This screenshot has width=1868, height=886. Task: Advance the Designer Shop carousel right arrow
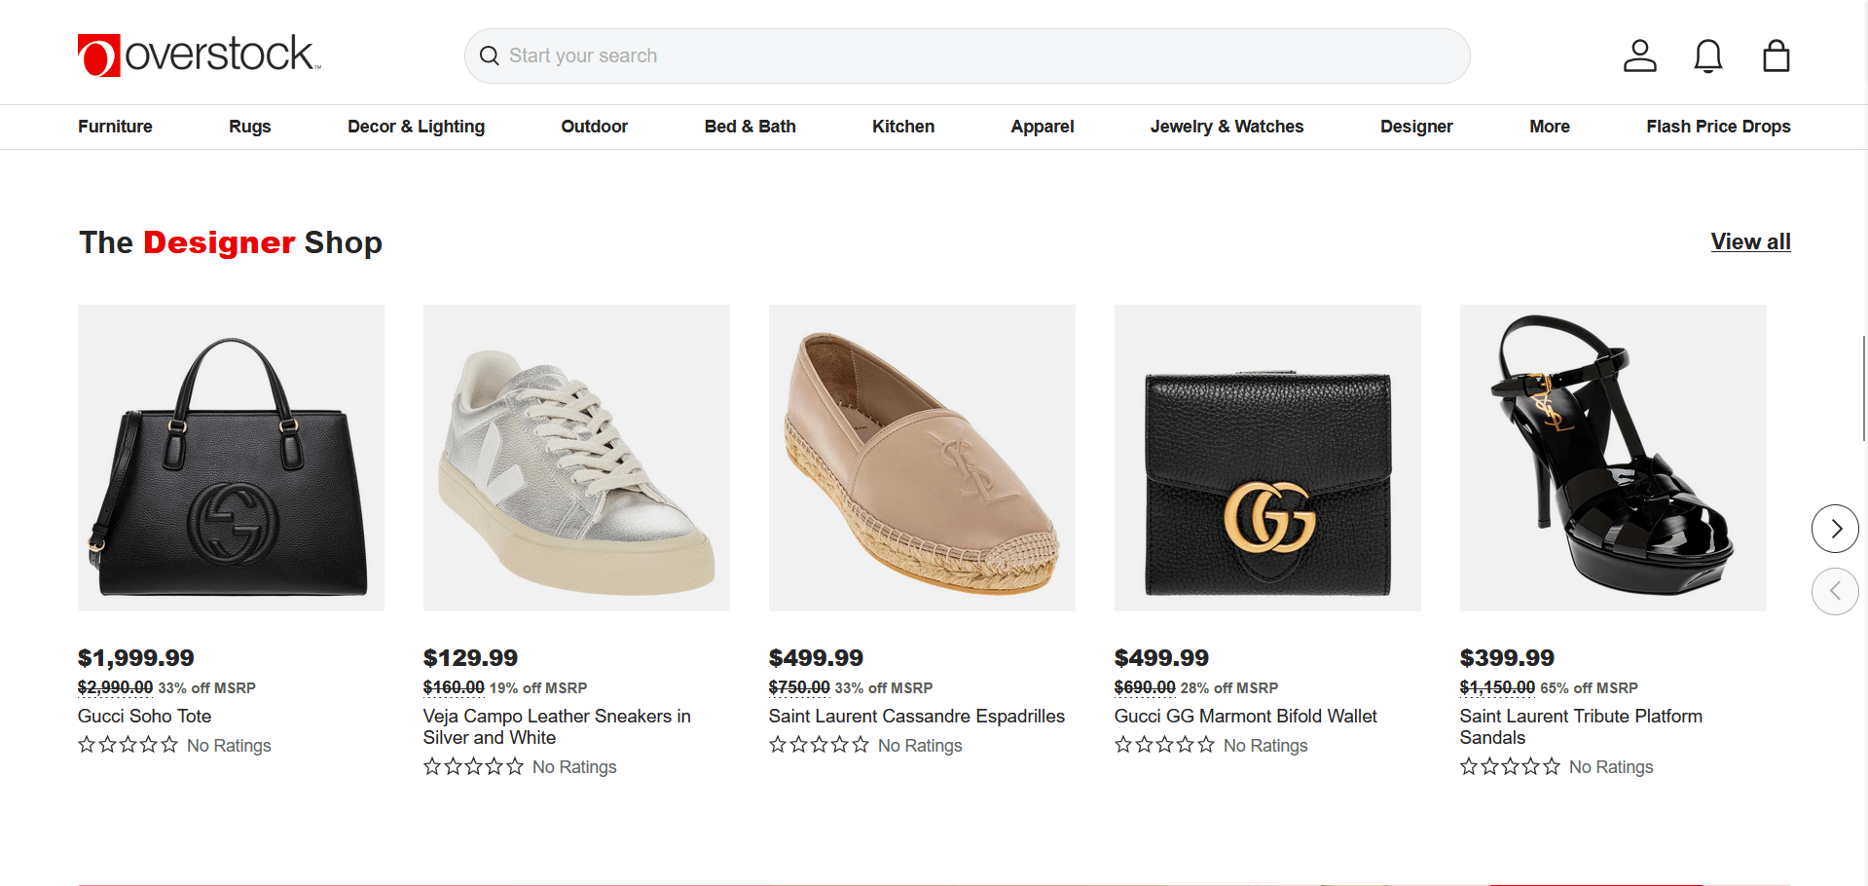coord(1836,528)
